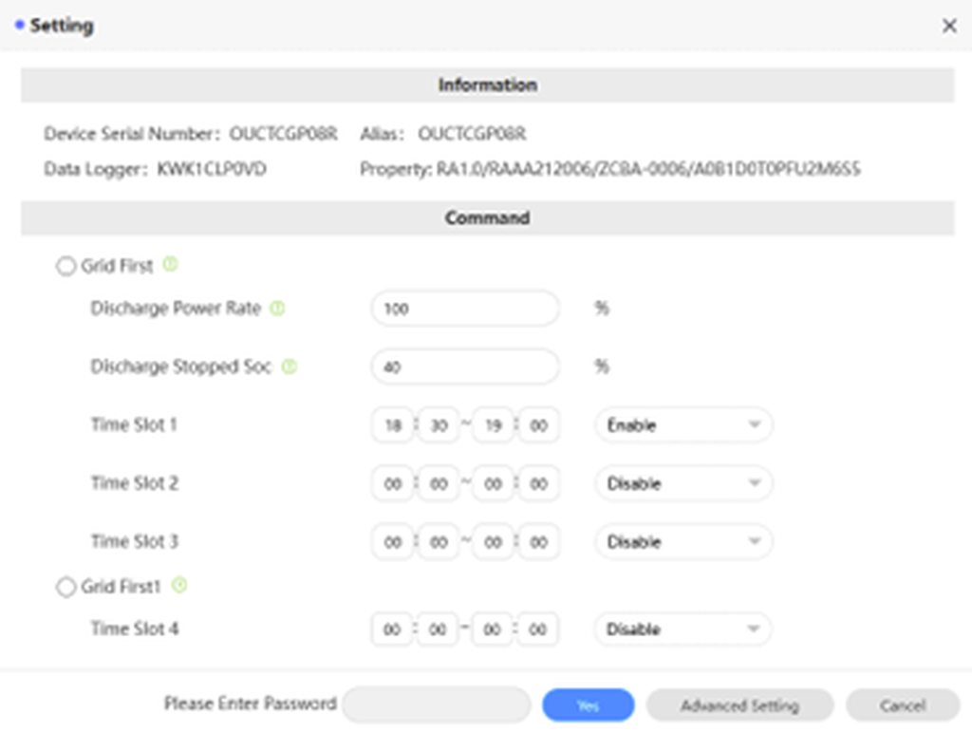
Task: Click the info icon beside Grid First
Action: point(171,265)
